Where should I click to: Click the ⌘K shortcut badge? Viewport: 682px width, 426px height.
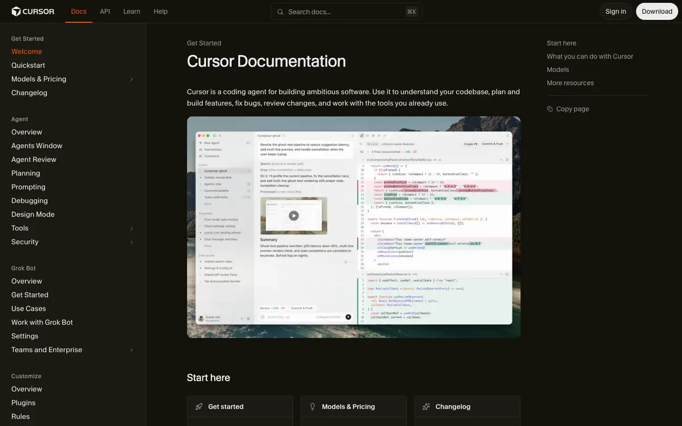[411, 11]
